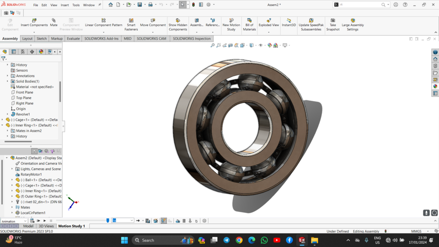Image resolution: width=439 pixels, height=247 pixels.
Task: Add a Motor to motion study
Action: pos(178,220)
